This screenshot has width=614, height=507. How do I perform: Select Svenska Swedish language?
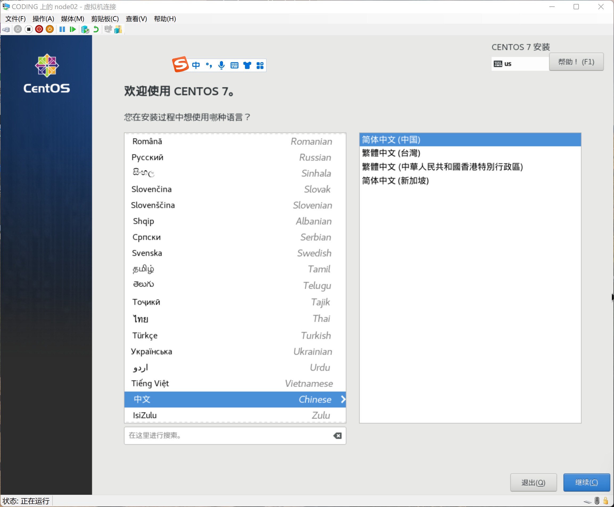click(235, 253)
